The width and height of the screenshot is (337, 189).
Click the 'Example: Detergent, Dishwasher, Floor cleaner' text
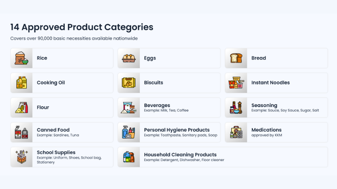[x=184, y=160]
